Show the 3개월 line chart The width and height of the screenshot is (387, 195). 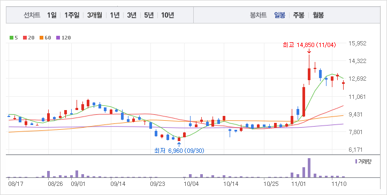tap(95, 15)
